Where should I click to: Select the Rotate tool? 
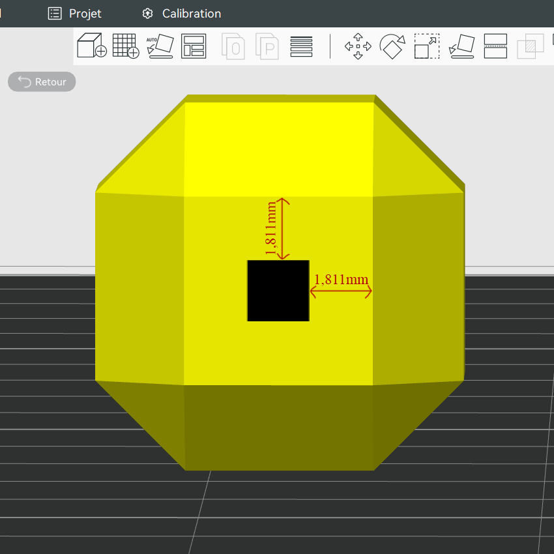pyautogui.click(x=392, y=46)
